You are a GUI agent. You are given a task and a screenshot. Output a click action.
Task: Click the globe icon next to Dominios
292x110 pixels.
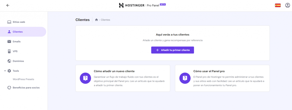(9, 61)
